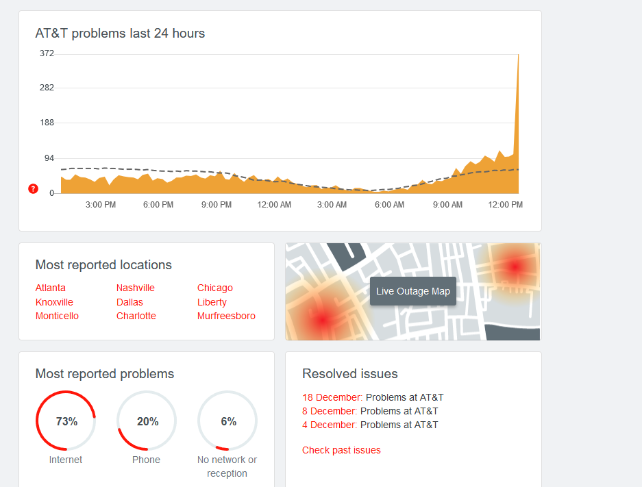
Task: Click the "Most reported problems" heading
Action: tap(105, 373)
